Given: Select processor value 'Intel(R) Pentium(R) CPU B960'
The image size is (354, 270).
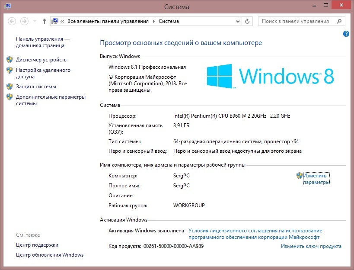Looking at the screenshot, I should 207,116.
